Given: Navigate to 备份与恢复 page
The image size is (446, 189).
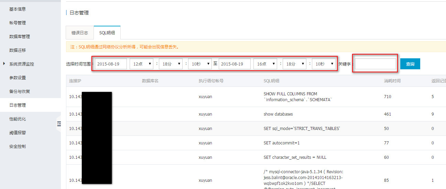Looking at the screenshot, I should pos(20,92).
